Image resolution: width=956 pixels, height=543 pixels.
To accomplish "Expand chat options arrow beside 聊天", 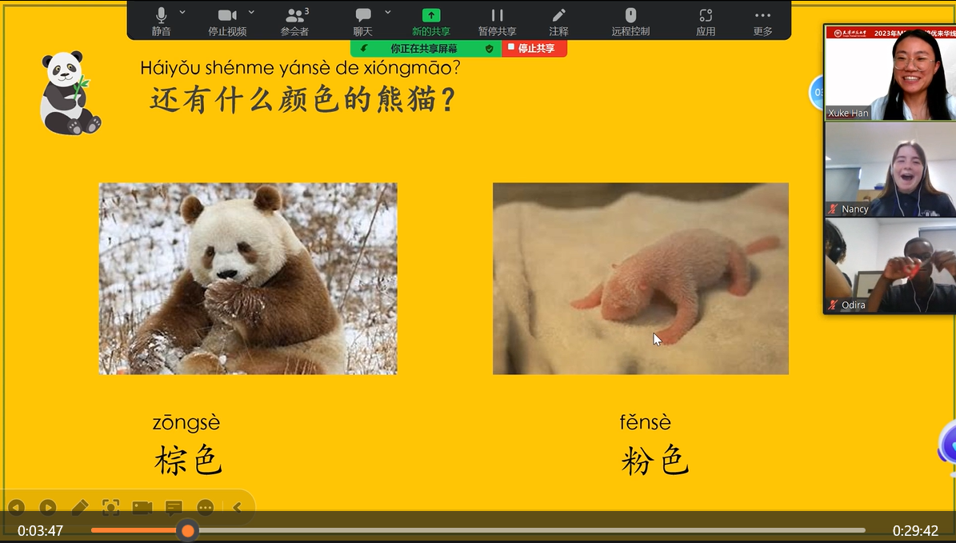I will pyautogui.click(x=388, y=13).
